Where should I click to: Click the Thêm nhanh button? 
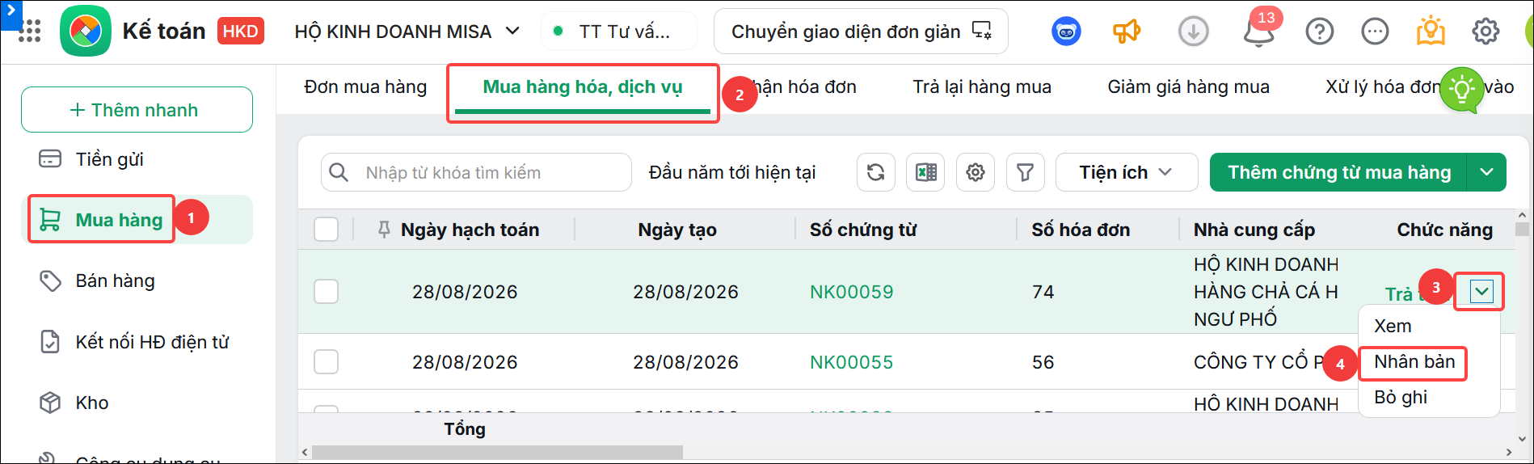137,109
